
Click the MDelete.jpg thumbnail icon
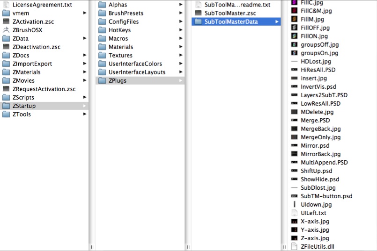click(x=294, y=112)
